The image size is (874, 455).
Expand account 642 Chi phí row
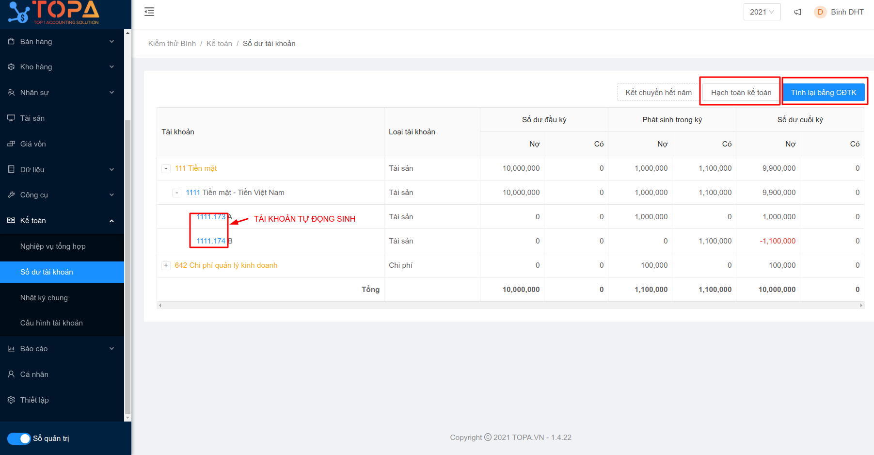[x=166, y=265]
